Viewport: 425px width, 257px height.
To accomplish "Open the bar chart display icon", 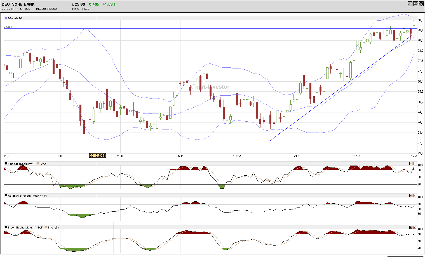I will (x=410, y=4).
